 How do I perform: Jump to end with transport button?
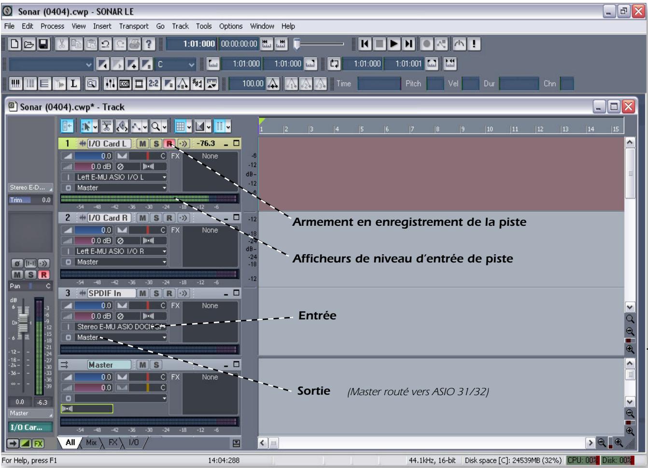pos(409,44)
